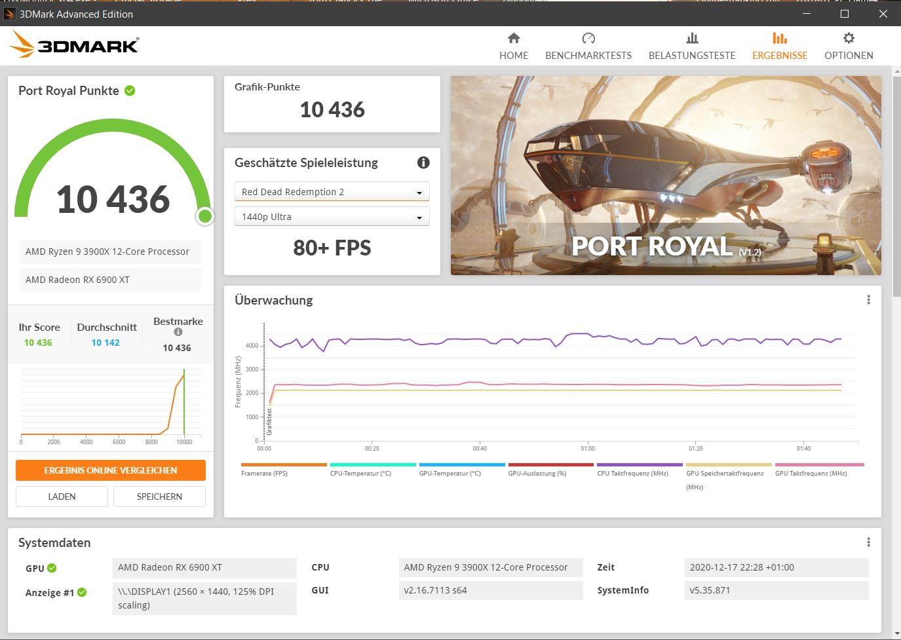Image resolution: width=901 pixels, height=640 pixels.
Task: Click the SPEICHERN button
Action: click(159, 497)
